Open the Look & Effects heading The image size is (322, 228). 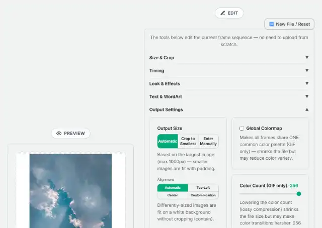(165, 84)
